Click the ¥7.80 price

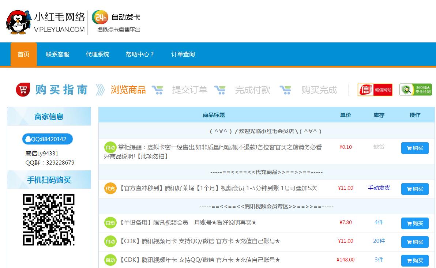click(x=346, y=222)
